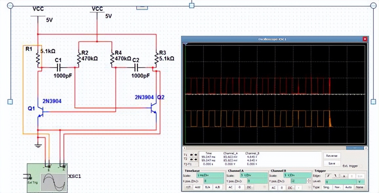Image resolution: width=379 pixels, height=193 pixels.
Task: Move cursor T2 left with arrow
Action: coord(191,159)
